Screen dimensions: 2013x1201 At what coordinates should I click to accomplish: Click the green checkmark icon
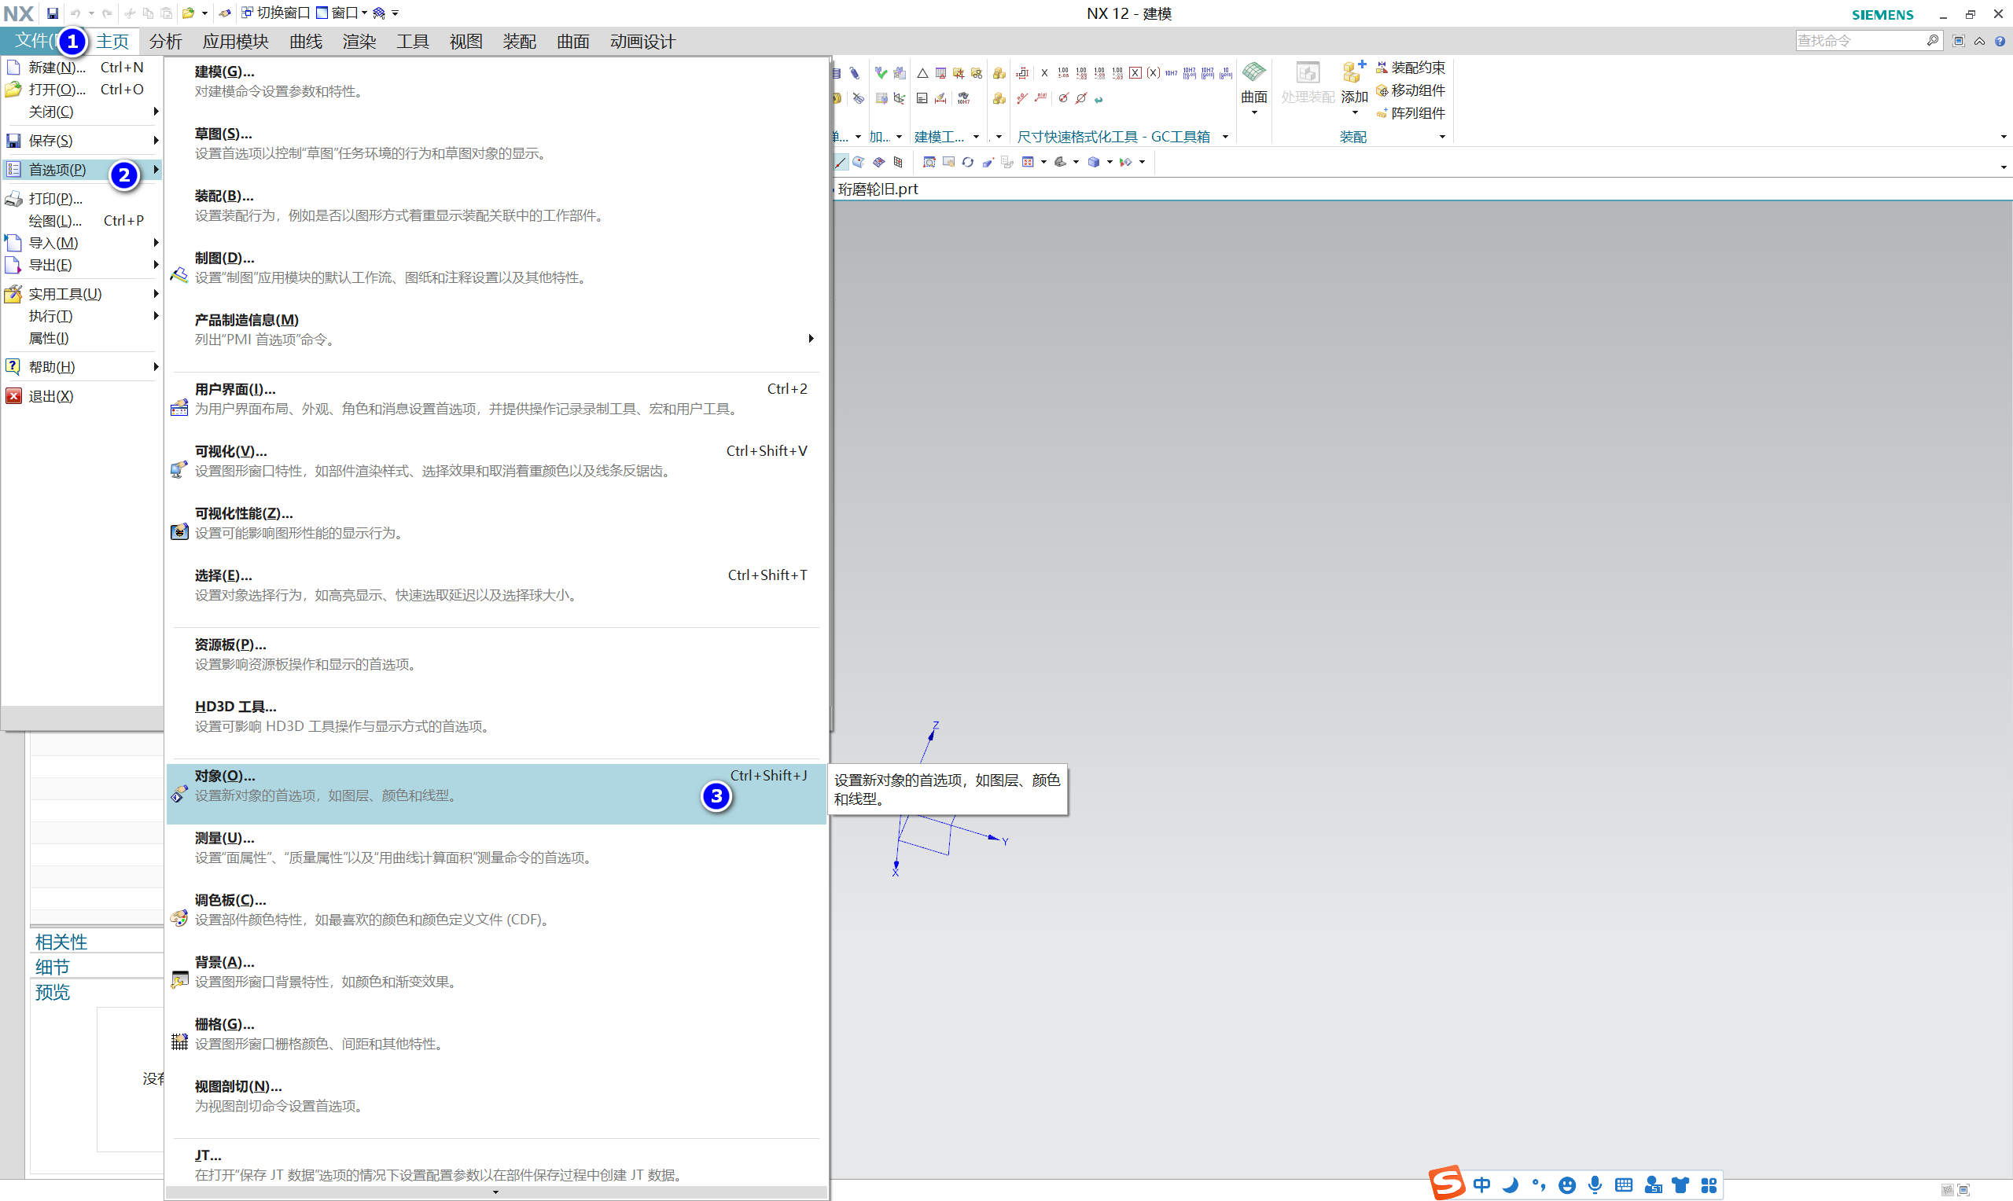(881, 73)
